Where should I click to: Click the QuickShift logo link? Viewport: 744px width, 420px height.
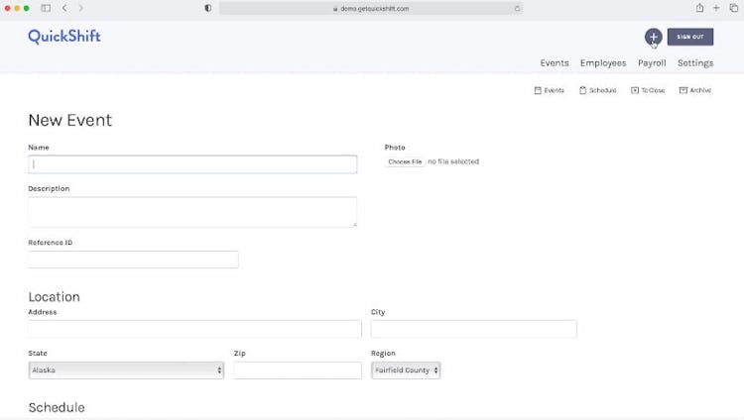click(x=64, y=37)
